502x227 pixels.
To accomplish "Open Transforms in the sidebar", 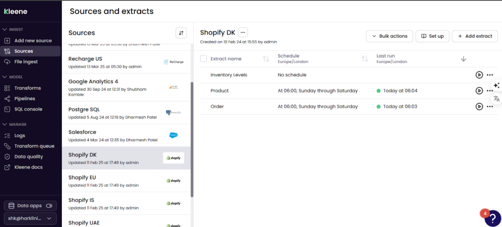I will pos(27,88).
